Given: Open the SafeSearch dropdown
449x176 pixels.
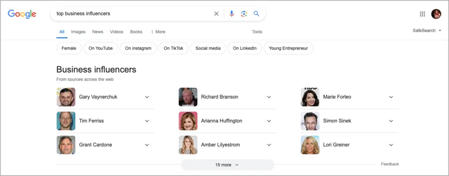Looking at the screenshot, I should tap(427, 31).
